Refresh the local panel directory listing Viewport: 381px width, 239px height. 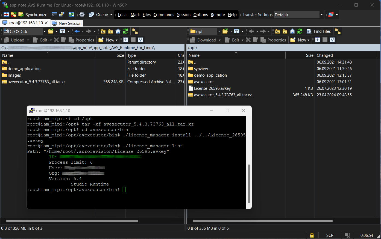pyautogui.click(x=125, y=31)
